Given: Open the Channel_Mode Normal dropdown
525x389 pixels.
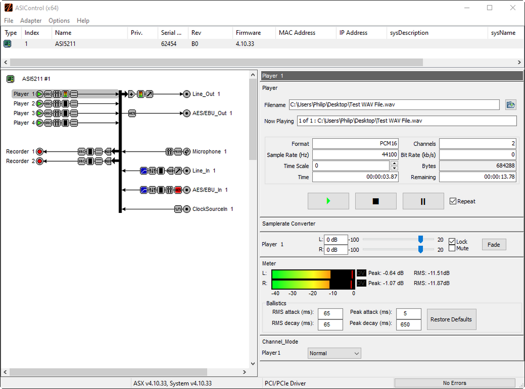Looking at the screenshot, I should click(x=334, y=353).
